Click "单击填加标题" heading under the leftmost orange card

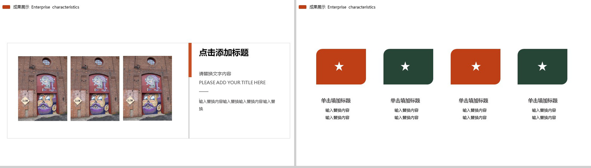pyautogui.click(x=336, y=101)
